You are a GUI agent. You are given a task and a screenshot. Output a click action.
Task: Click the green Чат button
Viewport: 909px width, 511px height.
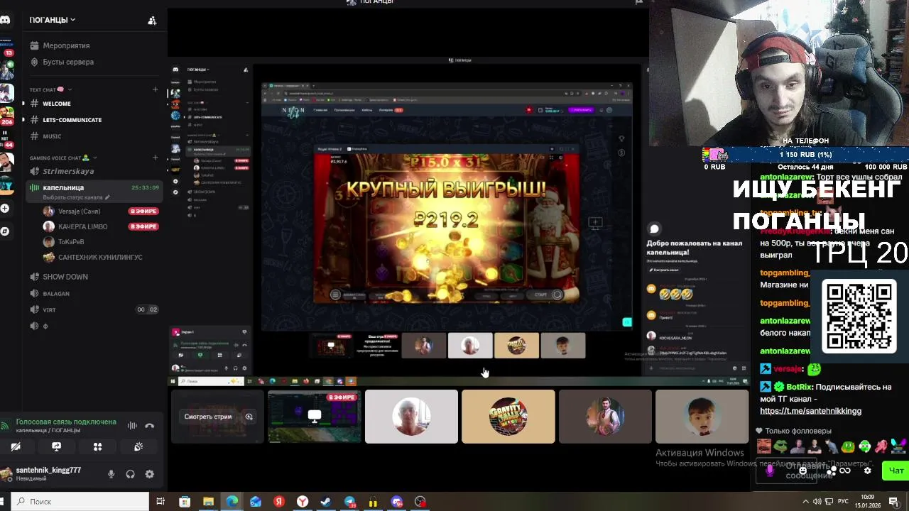pos(896,471)
